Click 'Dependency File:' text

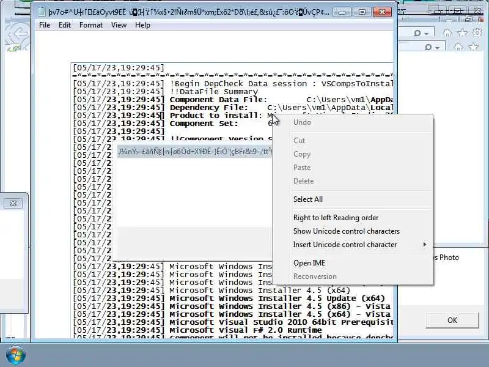(x=208, y=108)
